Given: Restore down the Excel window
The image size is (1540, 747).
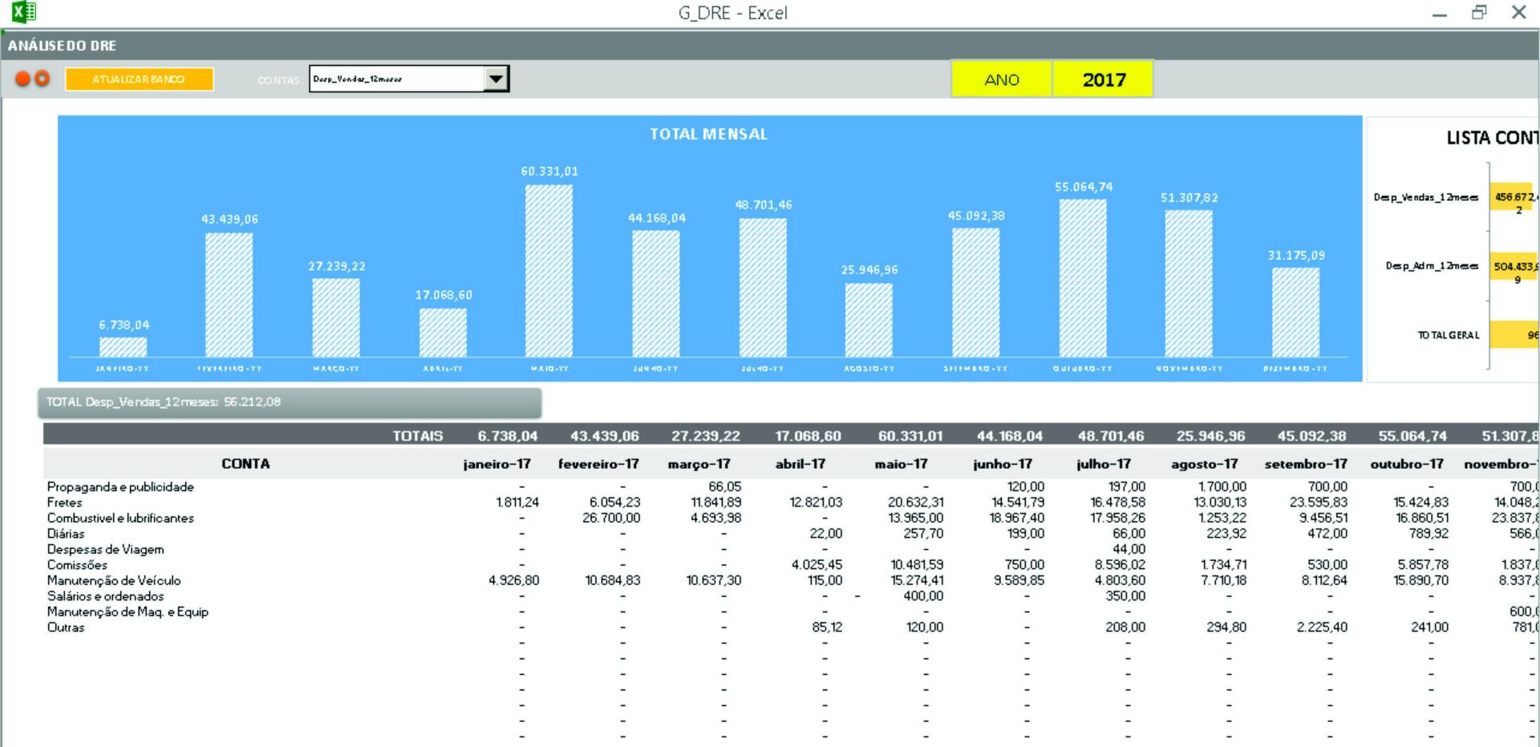Looking at the screenshot, I should (1479, 12).
